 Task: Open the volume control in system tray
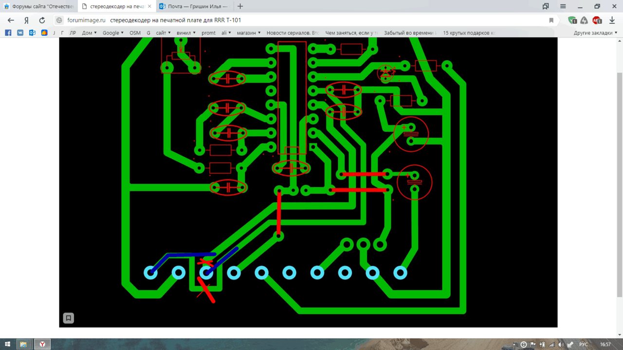561,344
